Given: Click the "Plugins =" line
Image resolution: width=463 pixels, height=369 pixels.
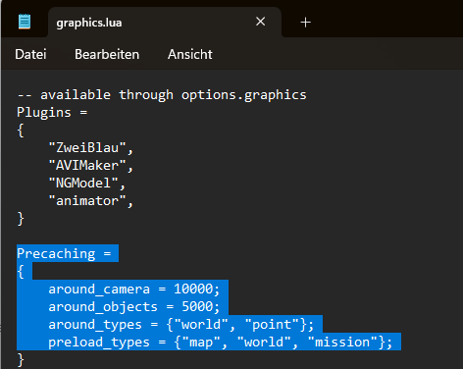Looking at the screenshot, I should (x=52, y=113).
